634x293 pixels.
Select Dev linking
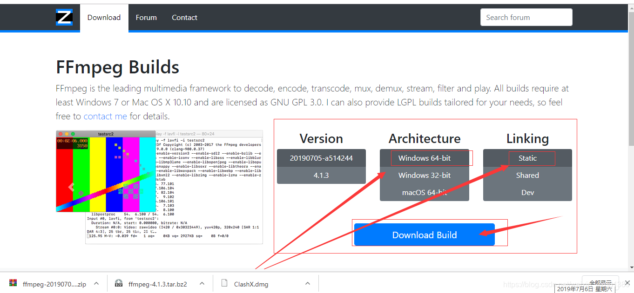click(x=527, y=192)
